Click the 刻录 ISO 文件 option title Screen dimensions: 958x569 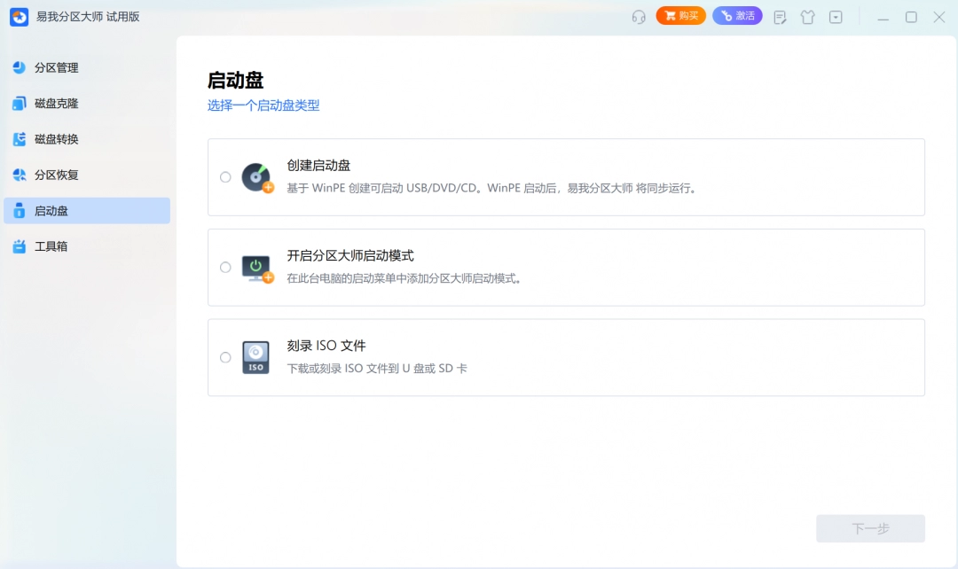coord(326,346)
